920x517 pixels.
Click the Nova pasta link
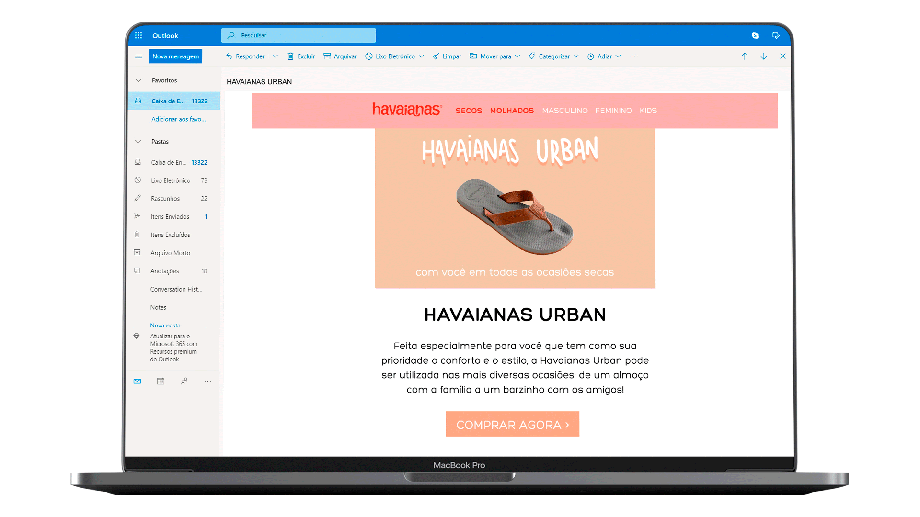click(165, 325)
